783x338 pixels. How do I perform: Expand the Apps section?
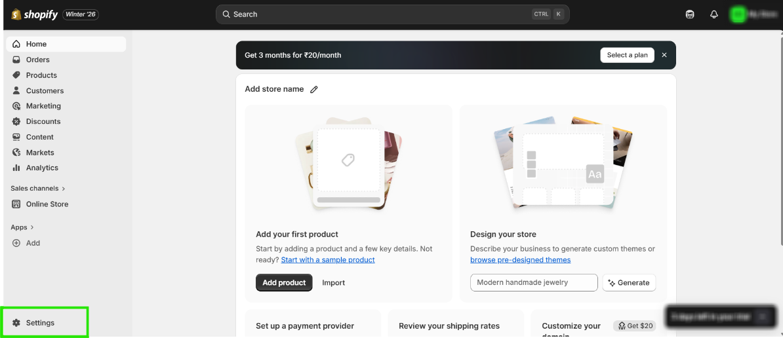click(x=22, y=227)
